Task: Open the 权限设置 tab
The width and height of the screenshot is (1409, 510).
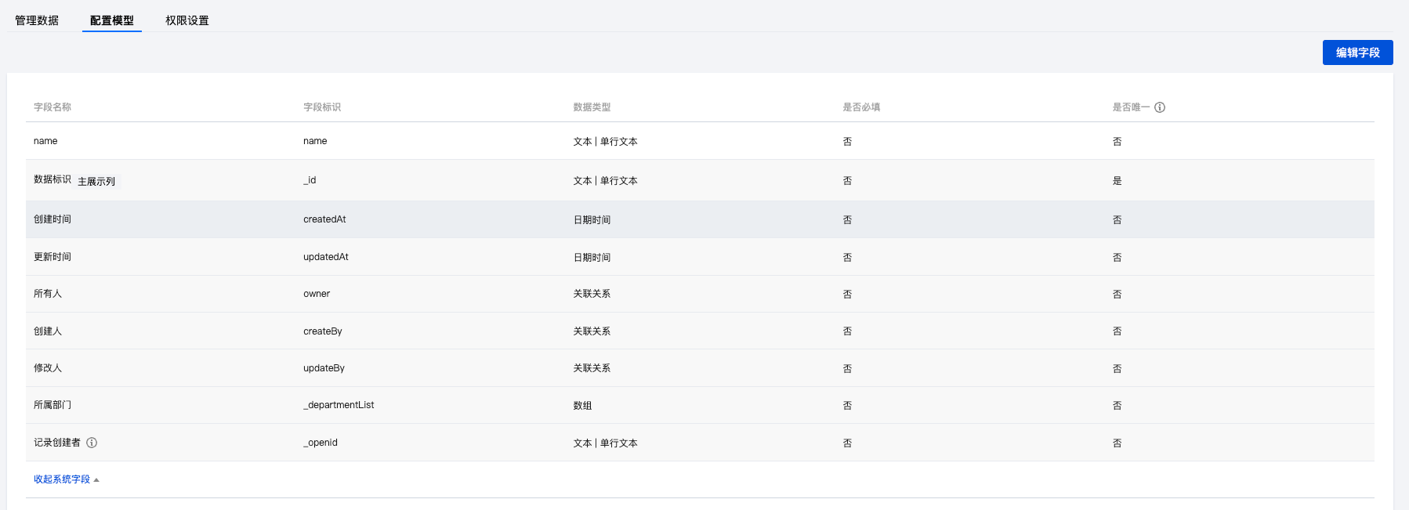Action: (187, 20)
